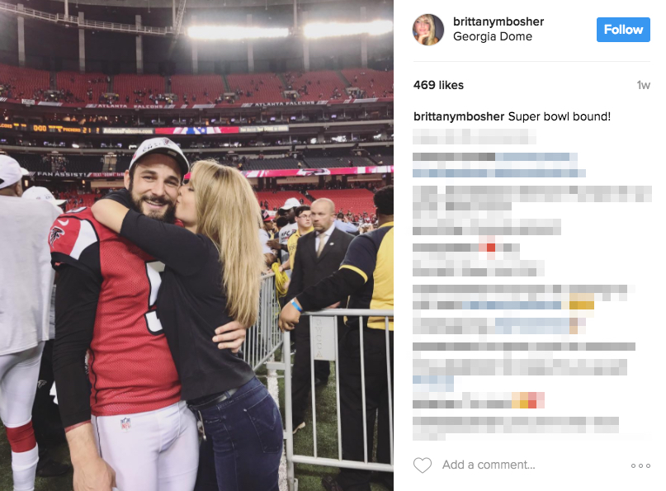Open brittanymbosher's profile picture avatar
666x491 pixels.
click(x=428, y=30)
